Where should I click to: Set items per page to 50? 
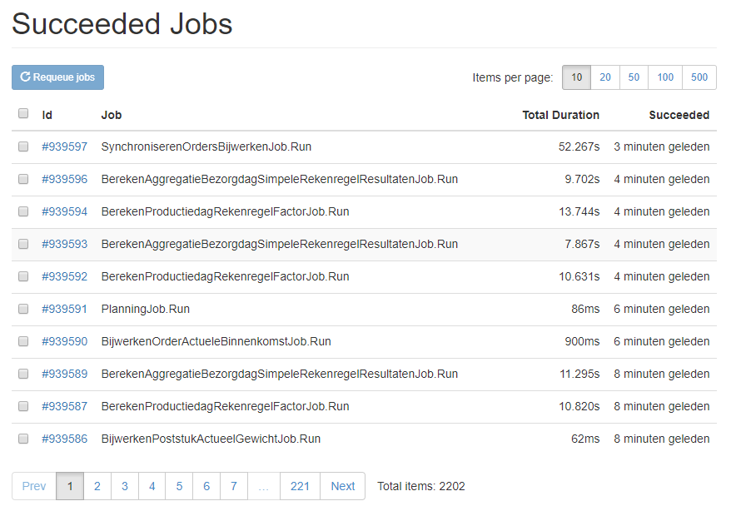634,77
